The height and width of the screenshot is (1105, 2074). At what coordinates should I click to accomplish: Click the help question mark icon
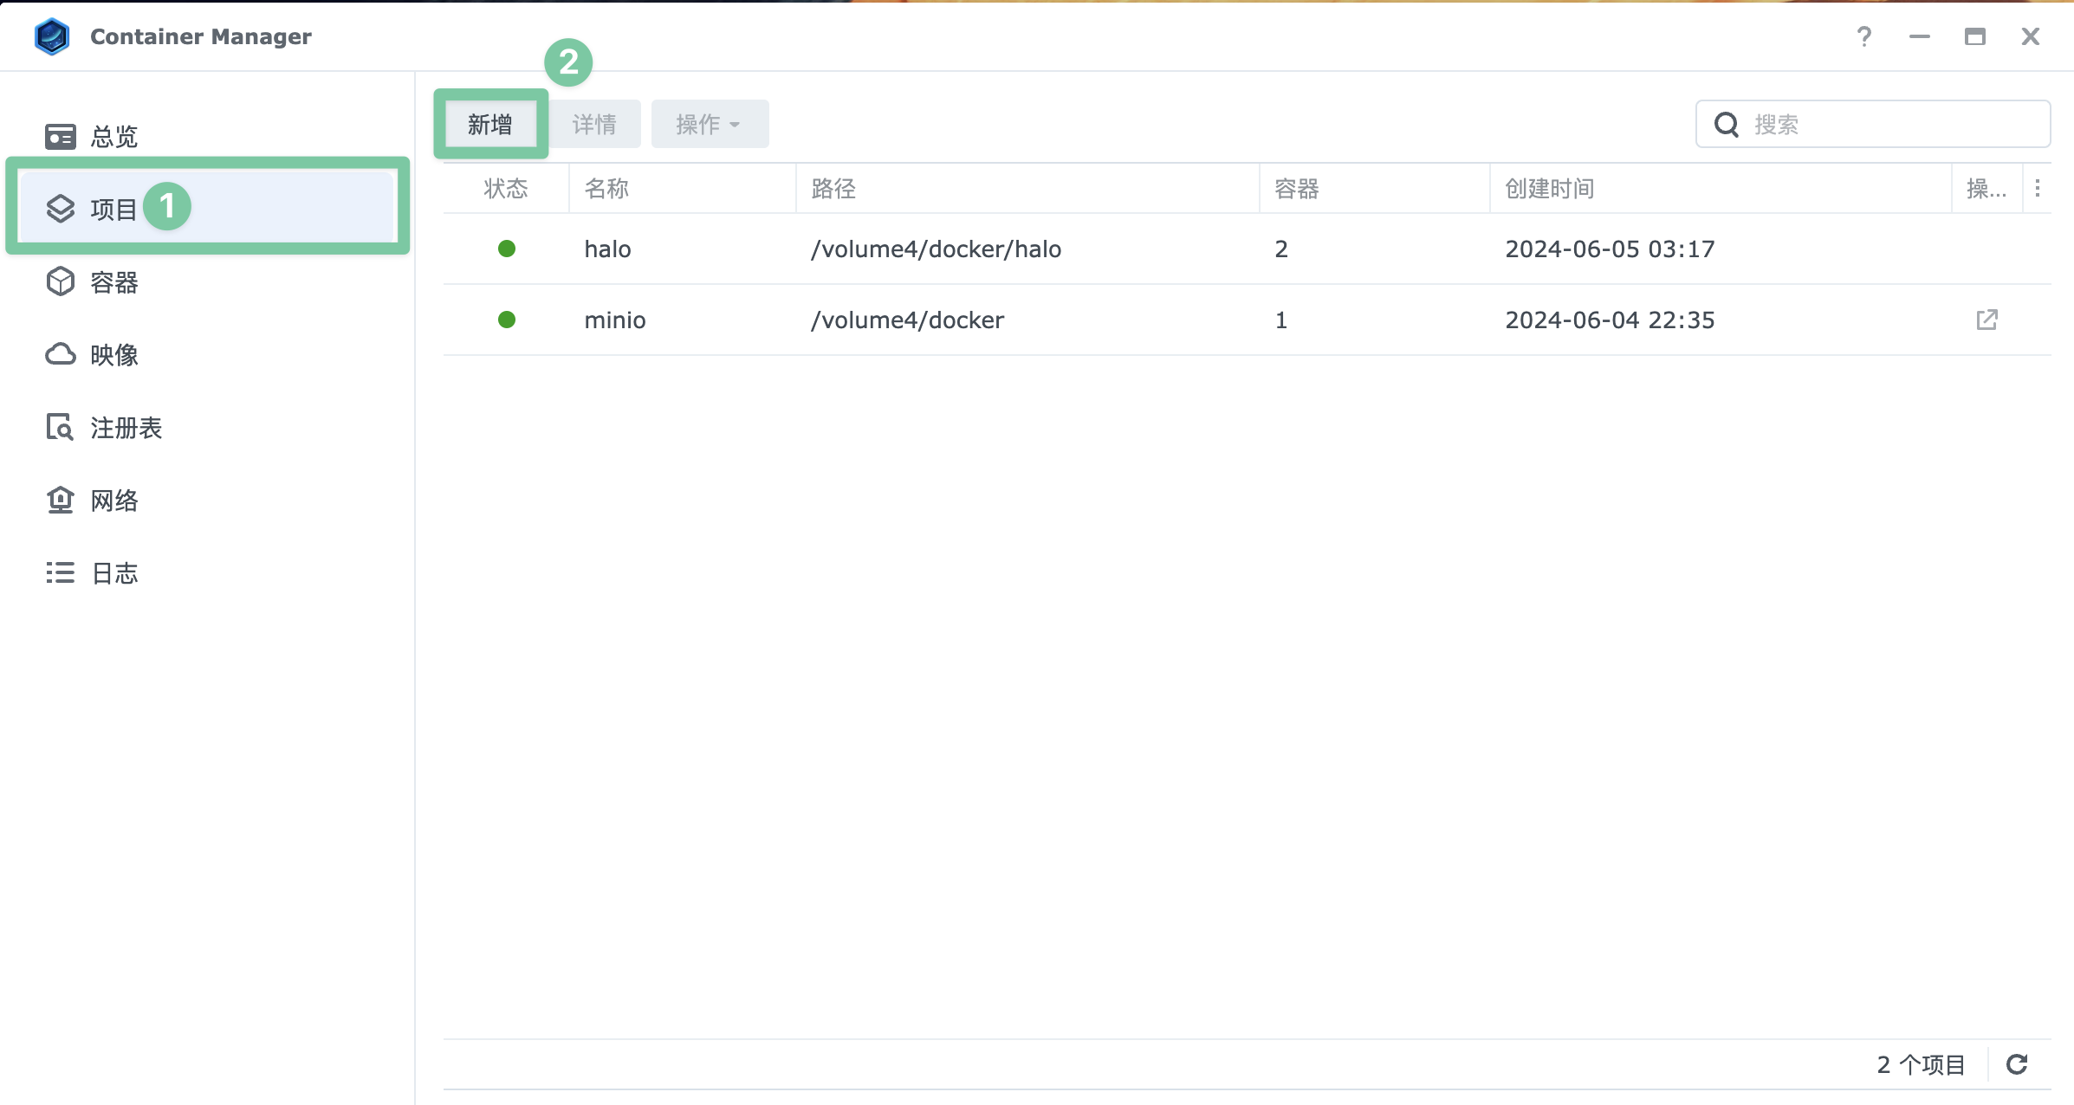click(1864, 36)
